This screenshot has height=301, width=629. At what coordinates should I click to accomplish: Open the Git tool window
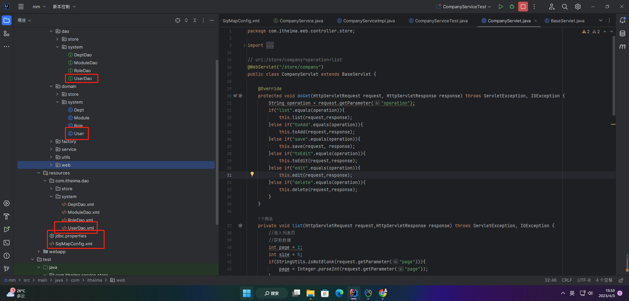click(x=7, y=269)
